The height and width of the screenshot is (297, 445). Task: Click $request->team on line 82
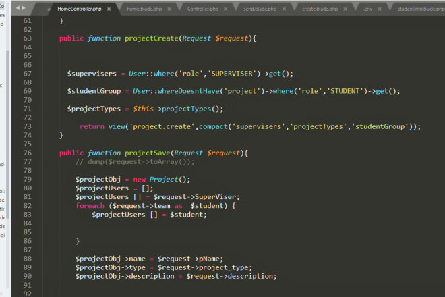pyautogui.click(x=142, y=205)
